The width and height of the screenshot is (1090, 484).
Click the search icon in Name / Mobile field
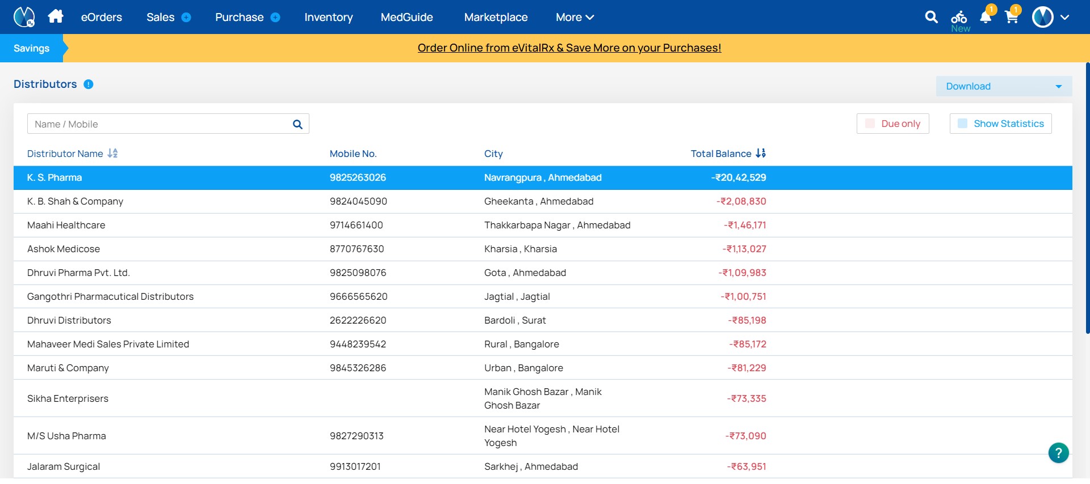(297, 124)
